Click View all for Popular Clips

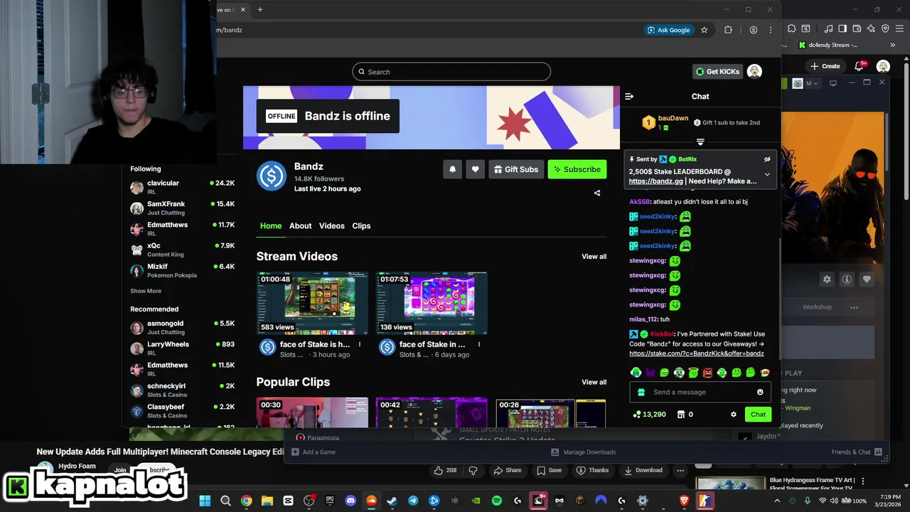point(594,383)
